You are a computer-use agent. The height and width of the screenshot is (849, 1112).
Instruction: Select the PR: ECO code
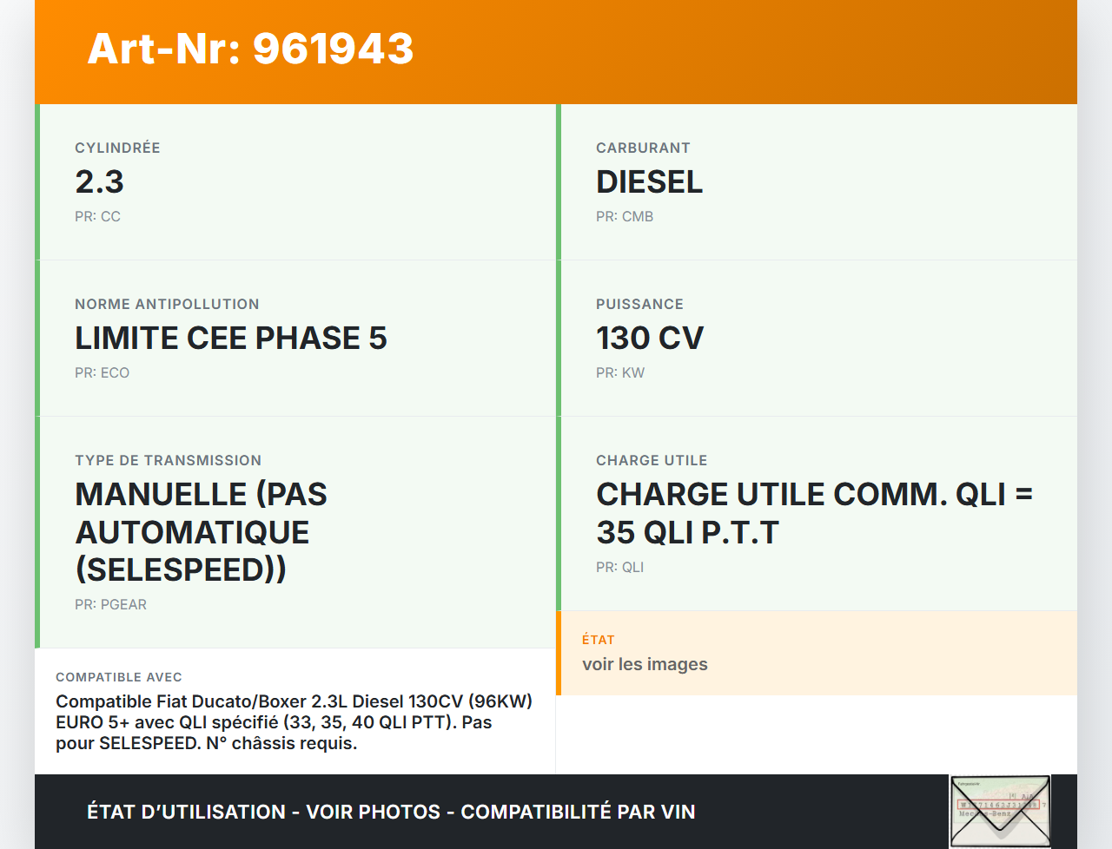tap(102, 372)
